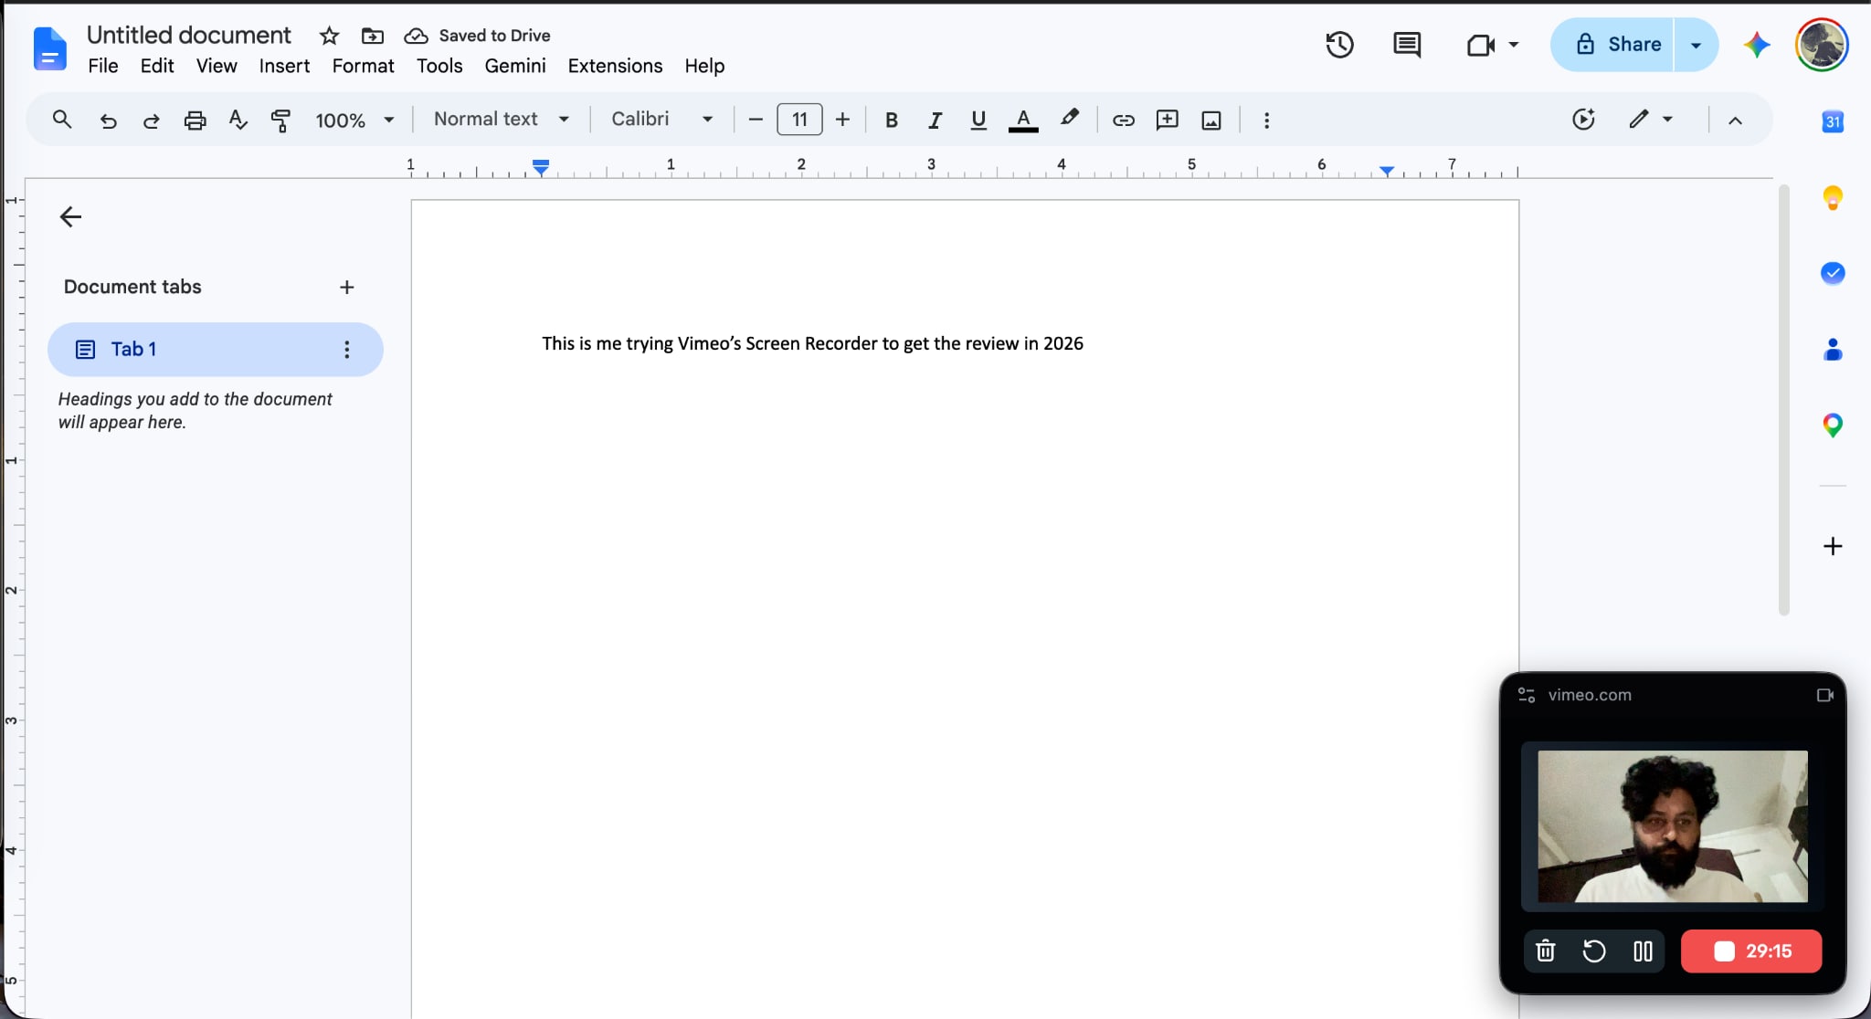The image size is (1871, 1019).
Task: Open Gemini refresh suggestions icon in toolbar
Action: pos(1583,120)
